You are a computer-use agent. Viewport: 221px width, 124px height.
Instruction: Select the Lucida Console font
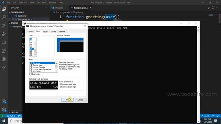39,68
